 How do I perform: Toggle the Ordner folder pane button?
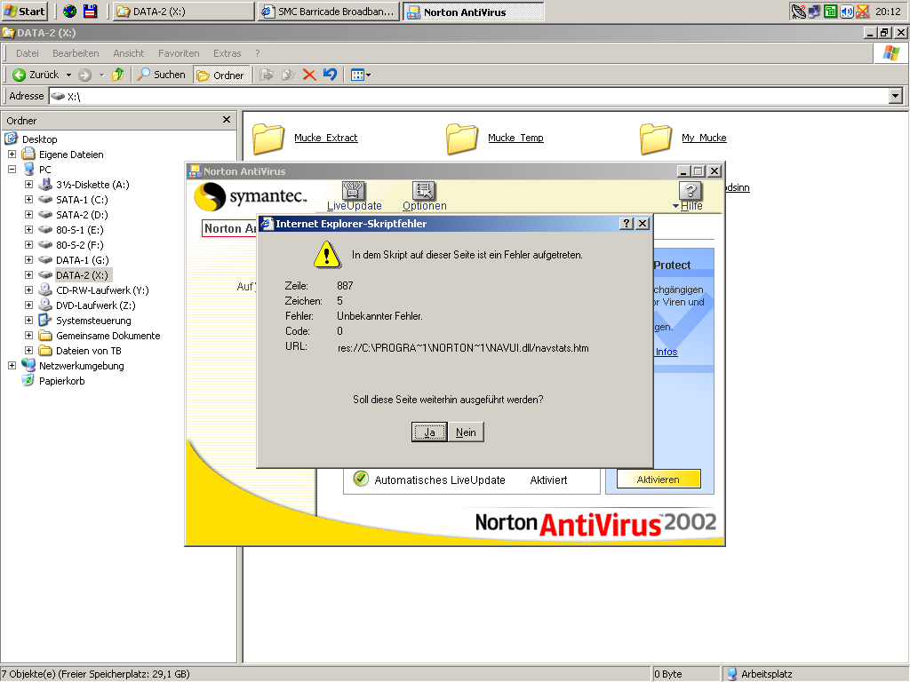point(221,75)
